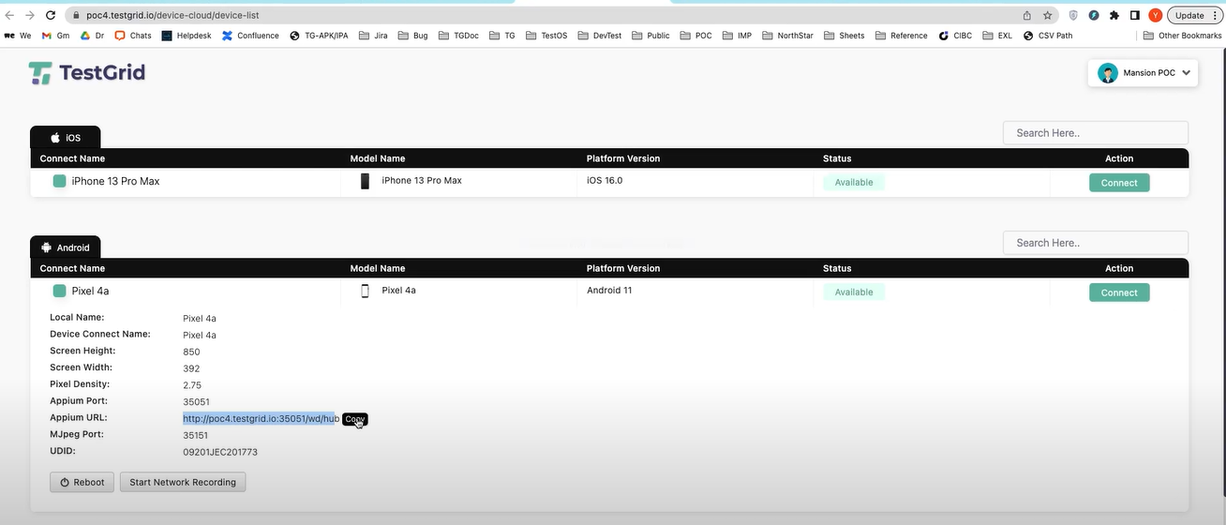Toggle the browser side panel icon
Screen dimensions: 1226x525
pos(1134,16)
